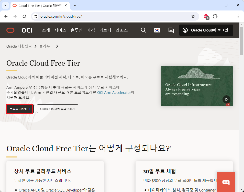Image resolution: width=244 pixels, height=192 pixels.
Task: Click Oracle Cloud에 로그인 header button
Action: (x=206, y=30)
